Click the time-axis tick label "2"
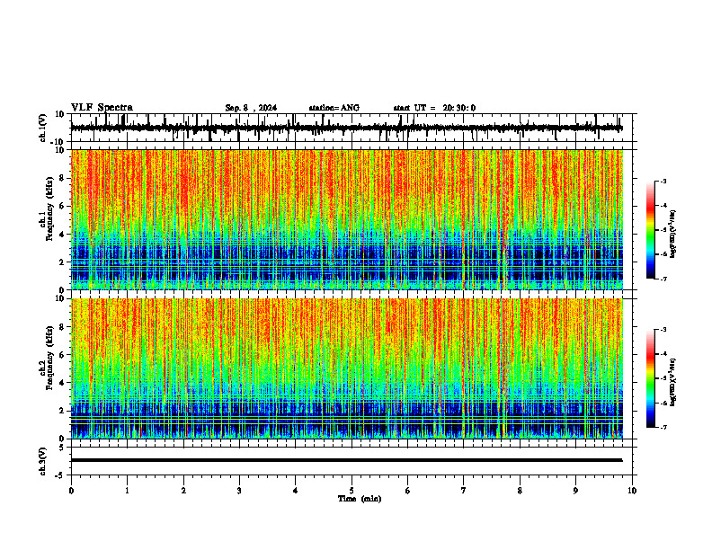The image size is (712, 550). click(183, 491)
